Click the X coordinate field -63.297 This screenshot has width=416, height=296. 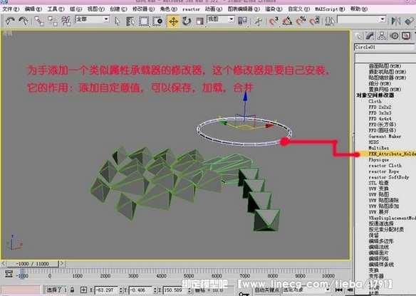point(106,290)
